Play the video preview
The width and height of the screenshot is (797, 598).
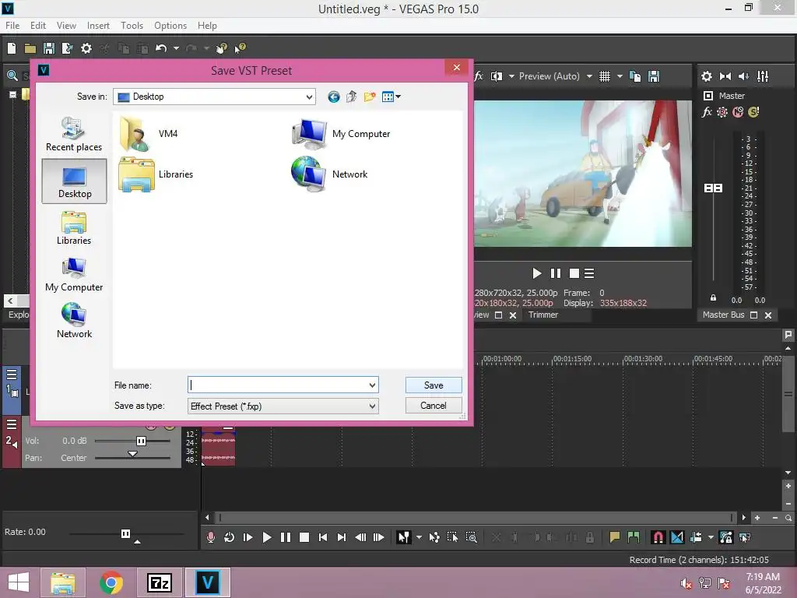click(537, 273)
